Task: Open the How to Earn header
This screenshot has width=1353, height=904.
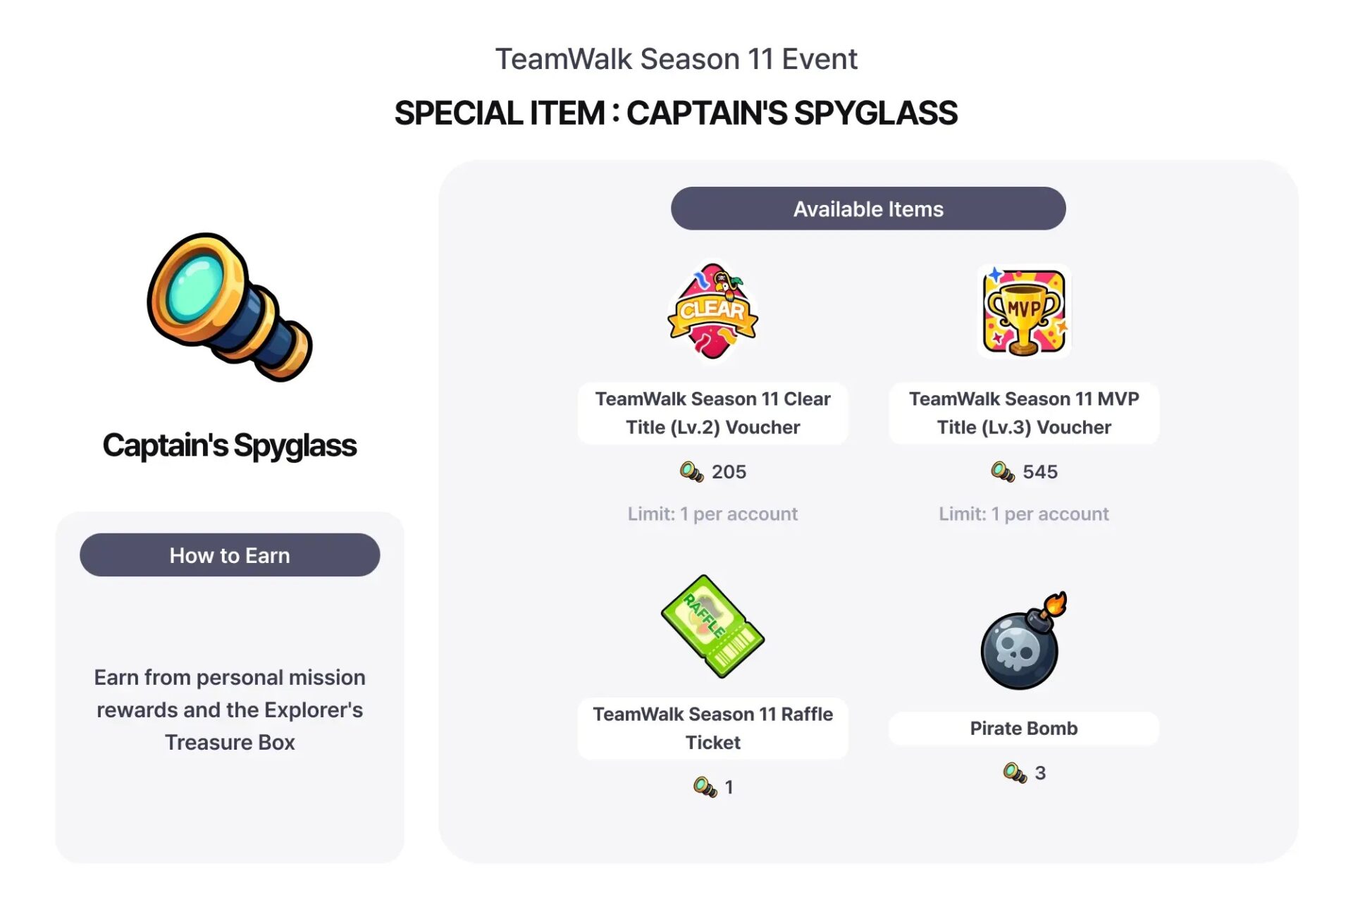Action: (230, 555)
